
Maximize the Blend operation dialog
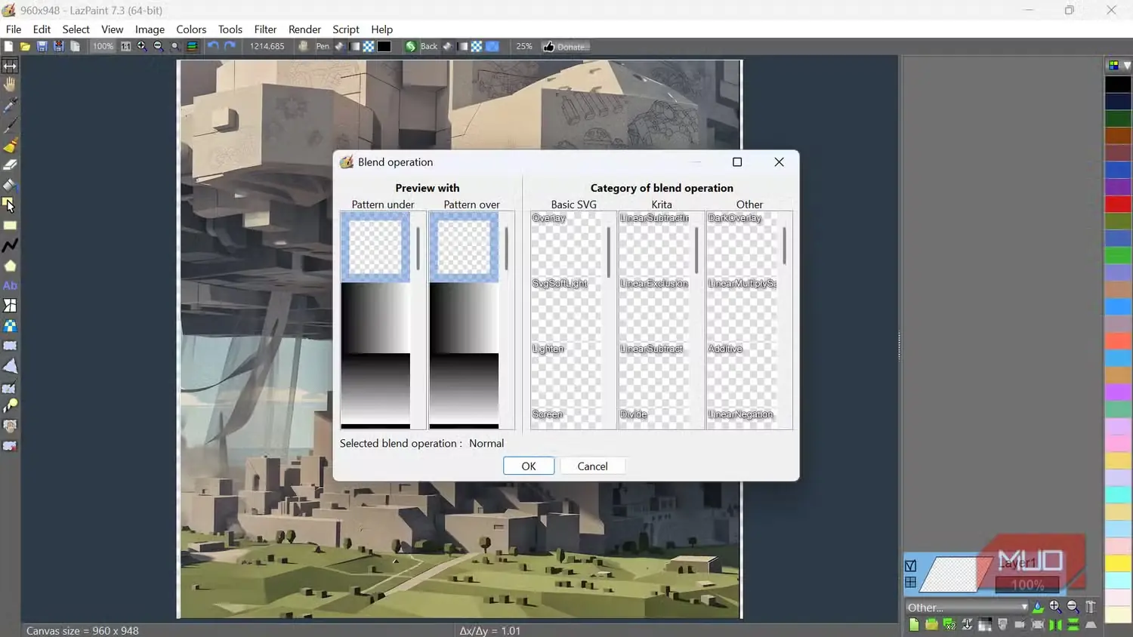coord(737,162)
